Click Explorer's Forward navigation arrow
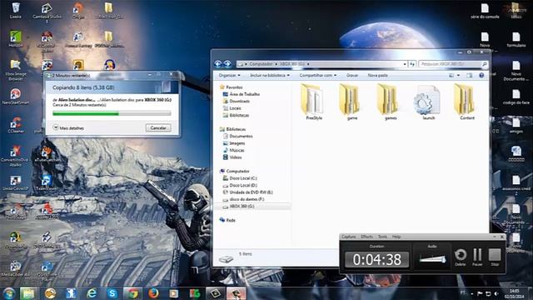The width and height of the screenshot is (533, 300). 227,63
